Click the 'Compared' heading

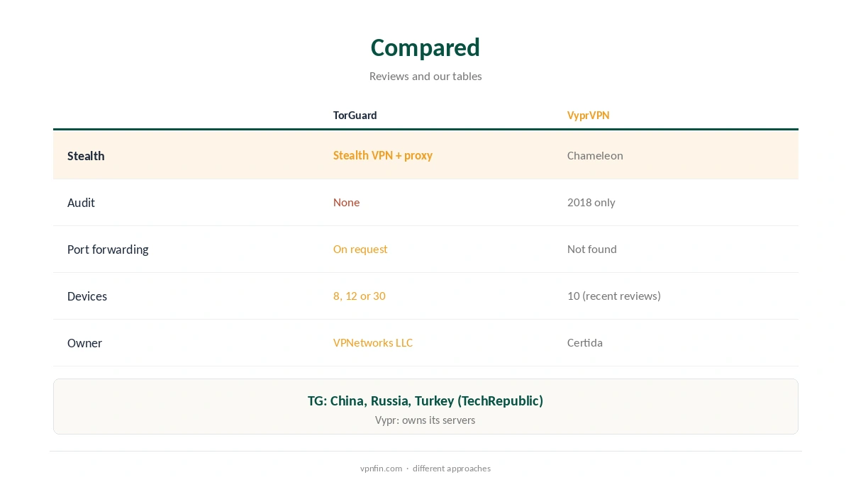point(425,47)
